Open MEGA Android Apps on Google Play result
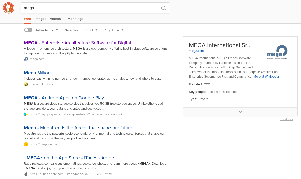This screenshot has height=179, width=301. tap(64, 98)
